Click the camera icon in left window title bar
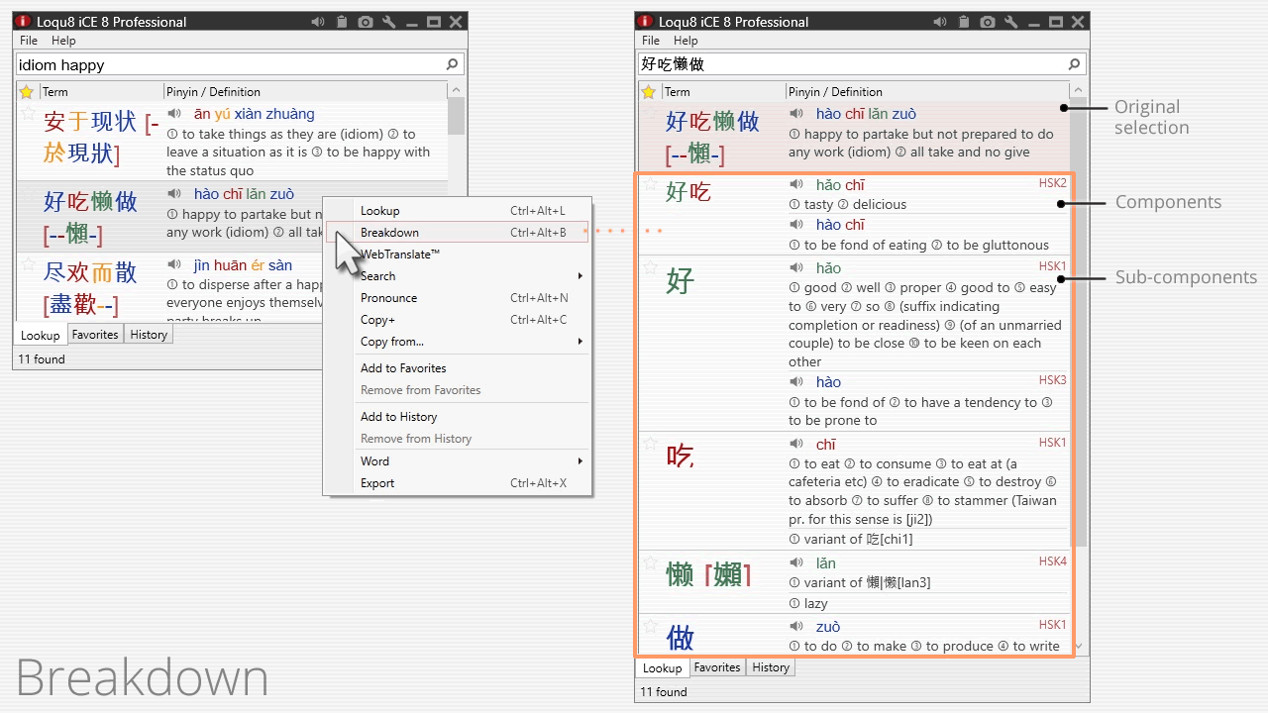 [x=366, y=22]
